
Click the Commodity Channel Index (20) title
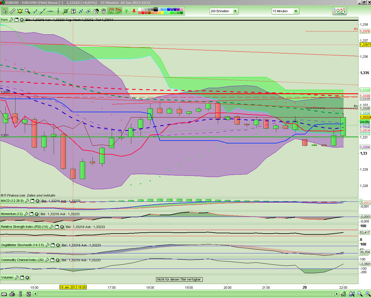pos(22,260)
